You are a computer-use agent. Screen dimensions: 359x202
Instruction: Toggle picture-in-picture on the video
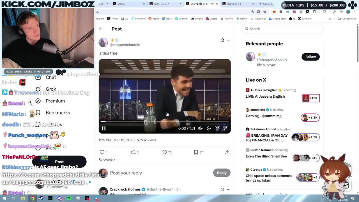[x=217, y=128]
